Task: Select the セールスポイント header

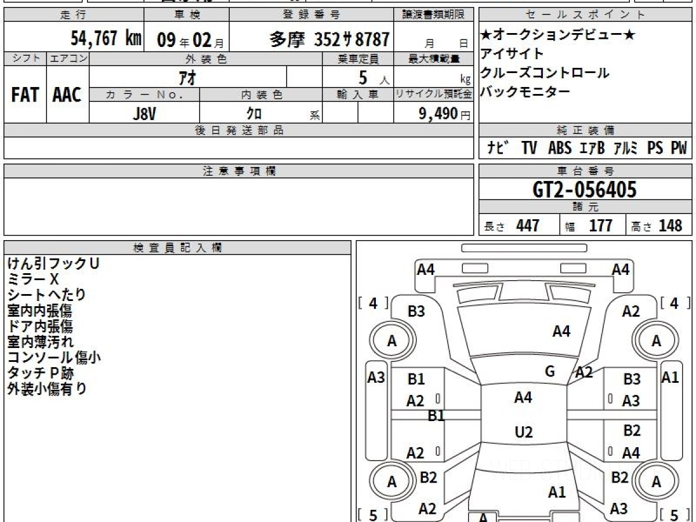Action: [x=585, y=15]
